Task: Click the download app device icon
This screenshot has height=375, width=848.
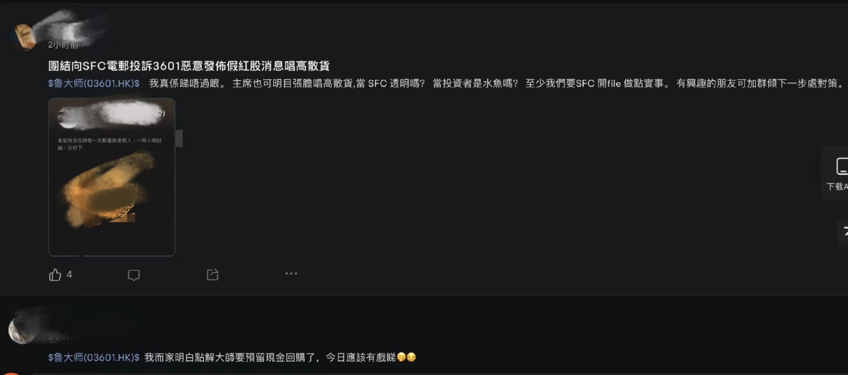Action: [842, 166]
